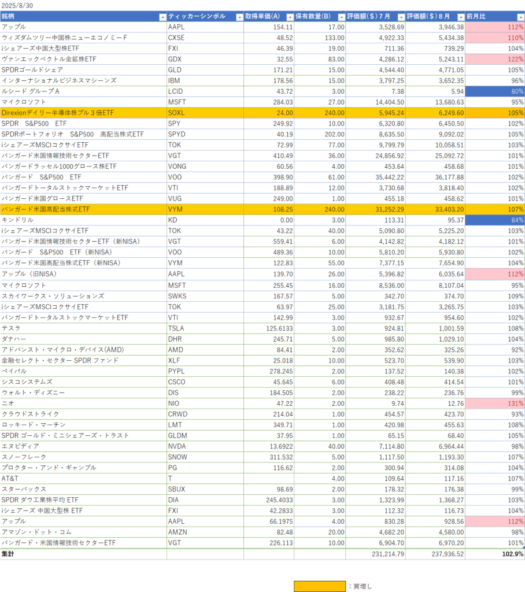Click the キンドリル name cell
This screenshot has height=592, width=525.
[83, 220]
